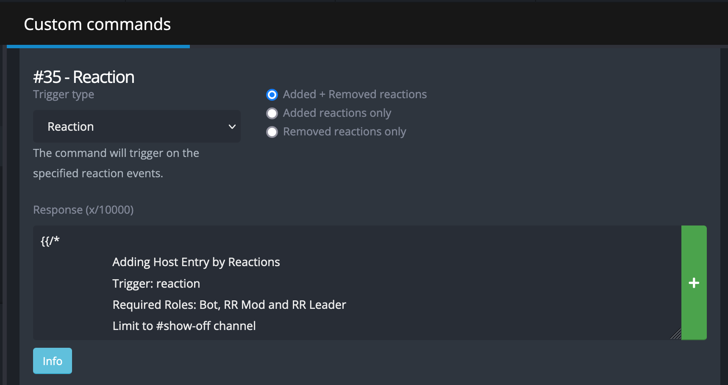Click the "Added reactions only" label text
Image resolution: width=728 pixels, height=385 pixels.
(x=337, y=113)
